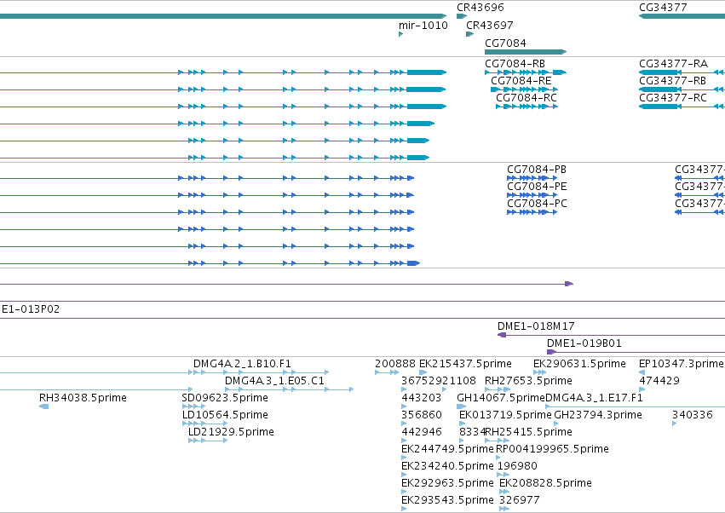The image size is (725, 513).
Task: Click the DME1-019B01 clone start arrow
Action: [551, 352]
